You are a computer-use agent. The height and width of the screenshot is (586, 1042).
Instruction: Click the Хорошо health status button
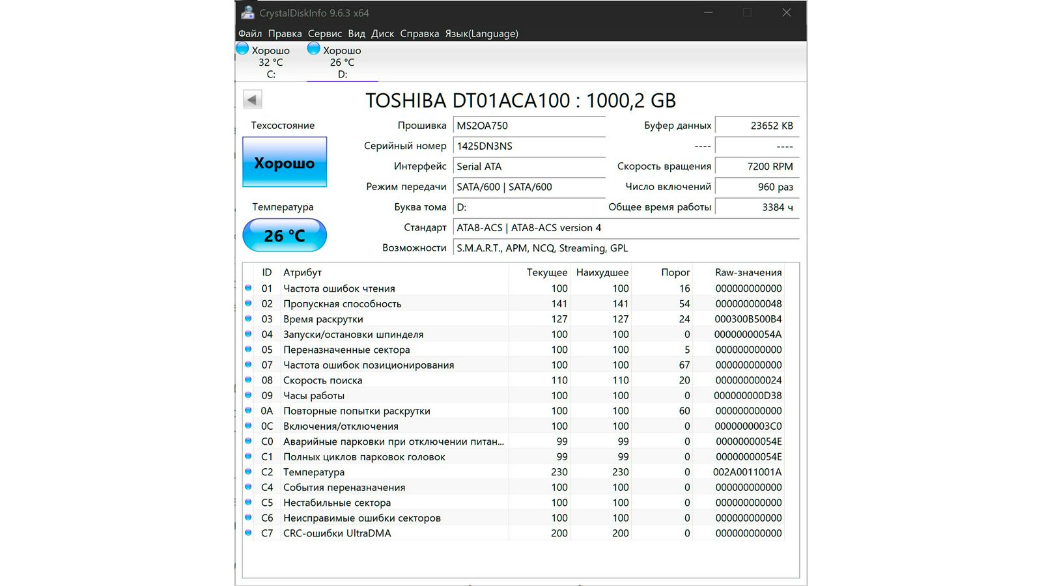(x=285, y=162)
